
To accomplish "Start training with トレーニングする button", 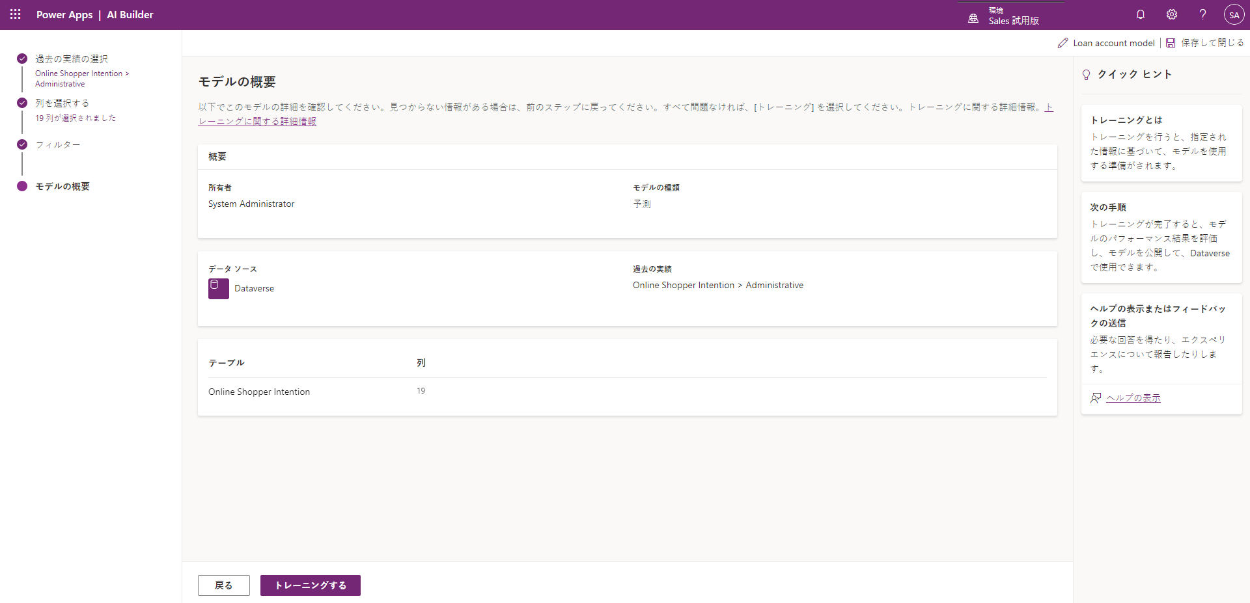I will click(x=310, y=585).
